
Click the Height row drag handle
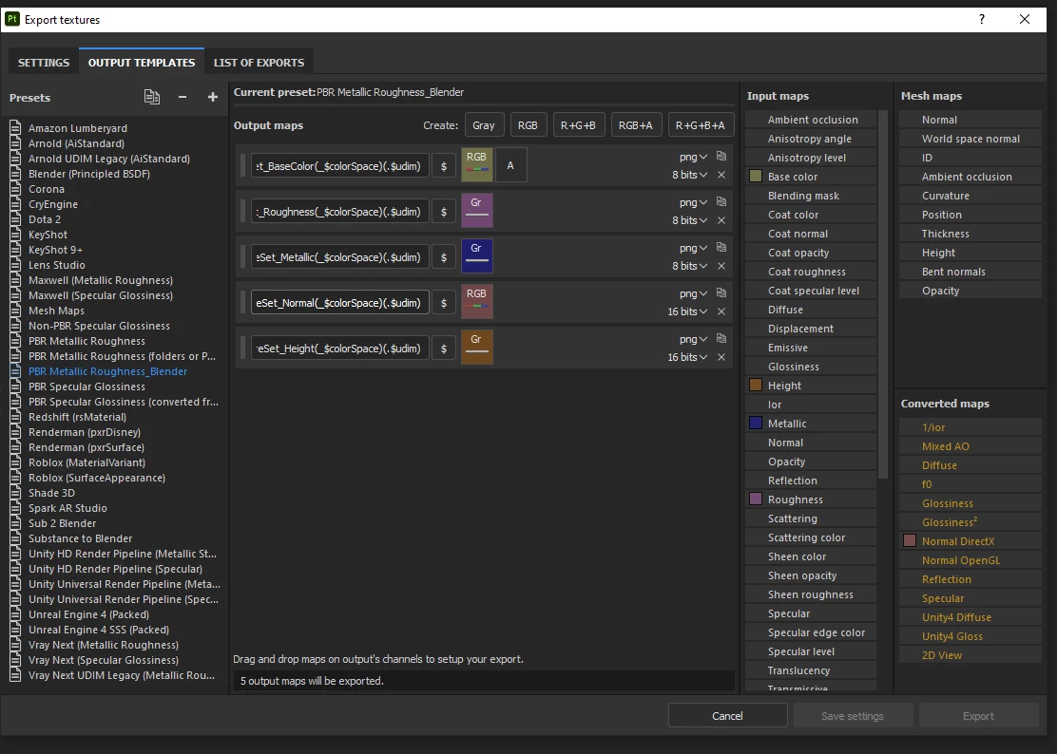pos(242,349)
